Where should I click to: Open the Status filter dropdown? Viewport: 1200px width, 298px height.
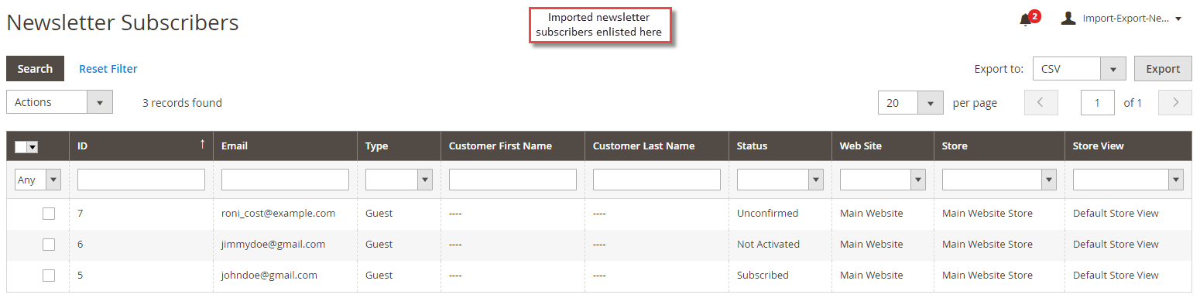780,180
